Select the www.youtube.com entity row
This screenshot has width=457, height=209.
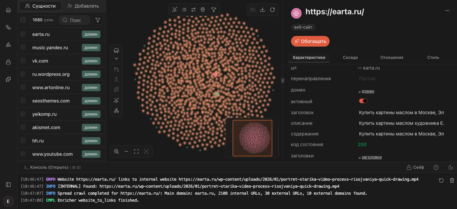[62, 154]
